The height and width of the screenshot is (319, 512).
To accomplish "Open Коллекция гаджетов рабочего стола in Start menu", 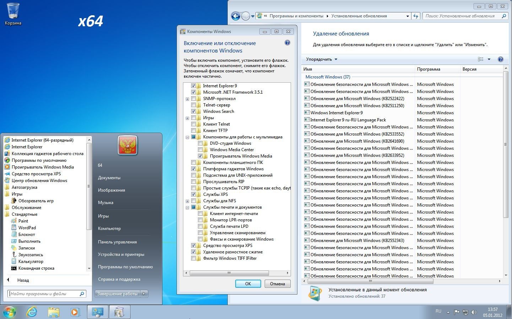I will pos(47,154).
